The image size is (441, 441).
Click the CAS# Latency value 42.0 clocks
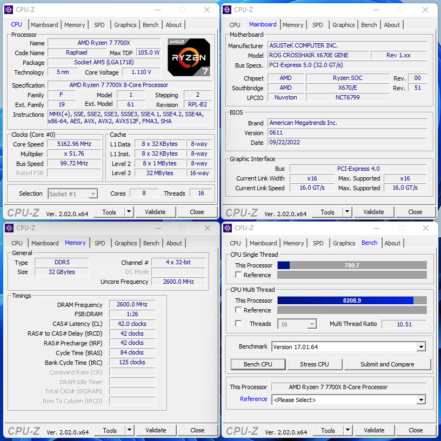[x=132, y=324]
